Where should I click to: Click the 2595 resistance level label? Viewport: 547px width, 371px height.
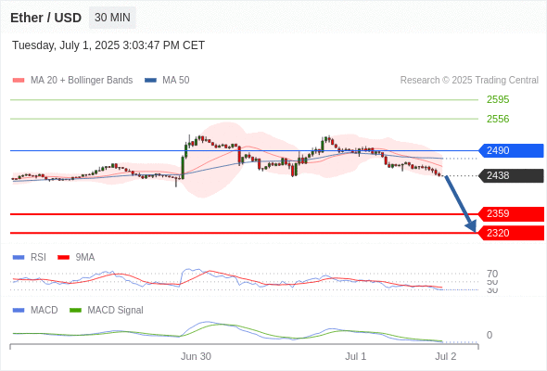coord(498,99)
